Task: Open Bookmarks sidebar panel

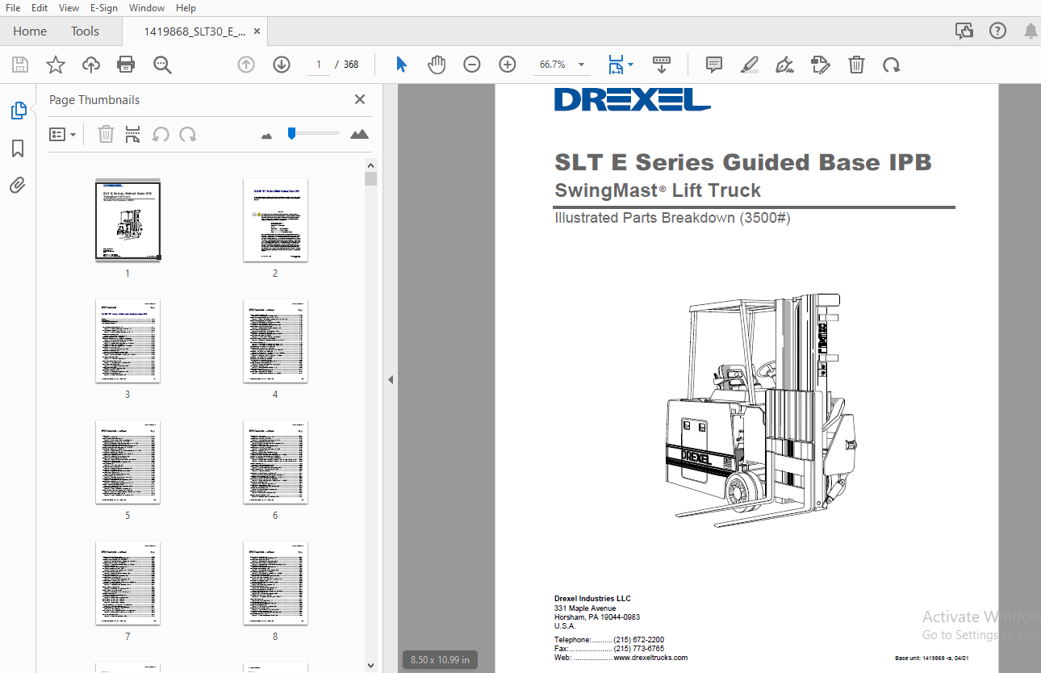Action: [18, 148]
